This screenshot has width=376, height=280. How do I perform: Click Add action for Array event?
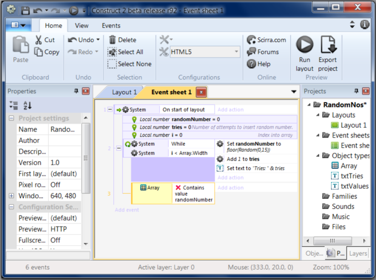(x=231, y=188)
